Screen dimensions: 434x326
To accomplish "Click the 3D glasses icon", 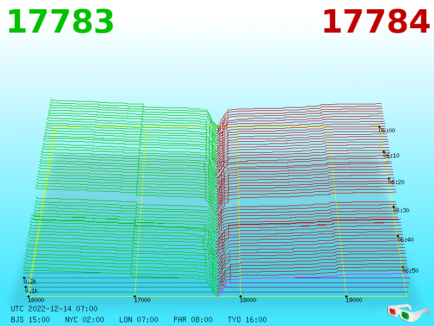I will 408,313.
